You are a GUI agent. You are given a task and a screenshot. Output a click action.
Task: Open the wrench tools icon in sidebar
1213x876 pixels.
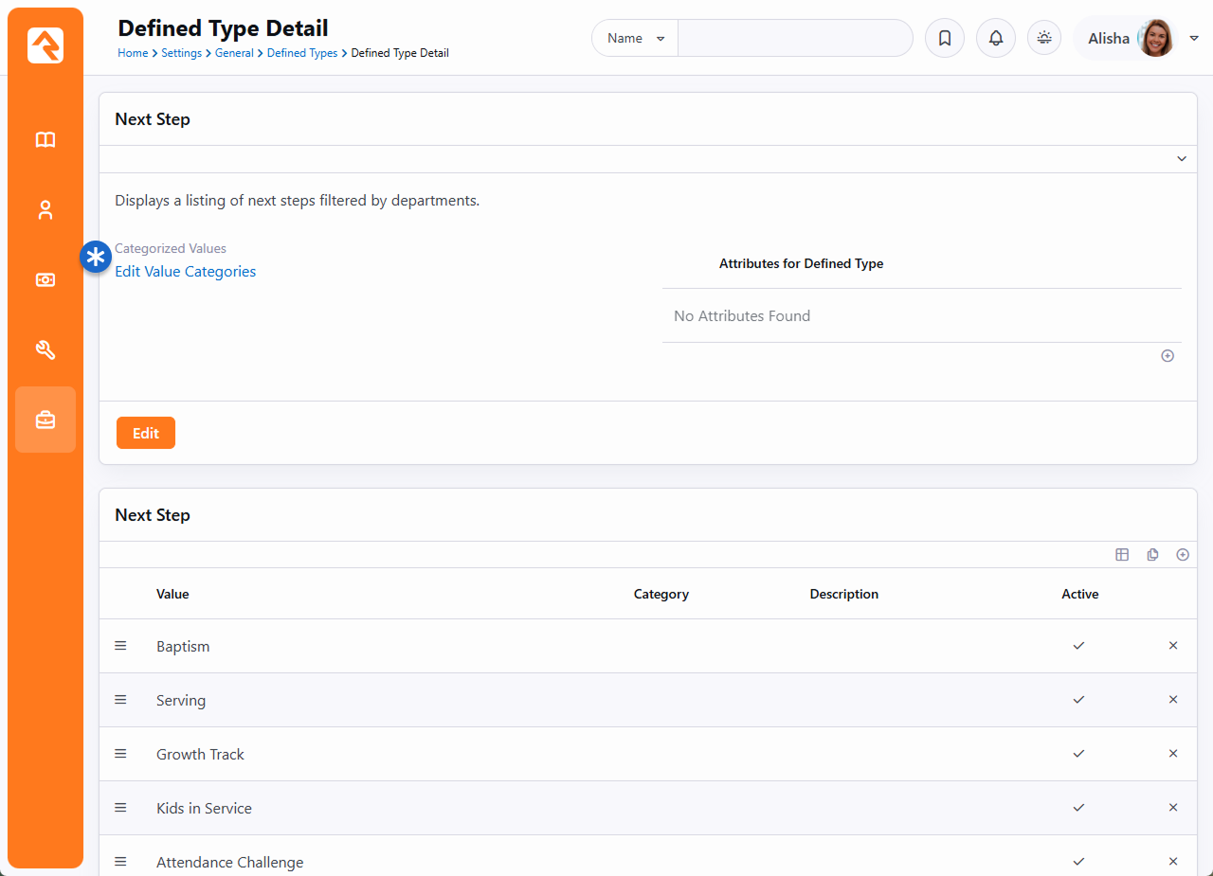[45, 350]
